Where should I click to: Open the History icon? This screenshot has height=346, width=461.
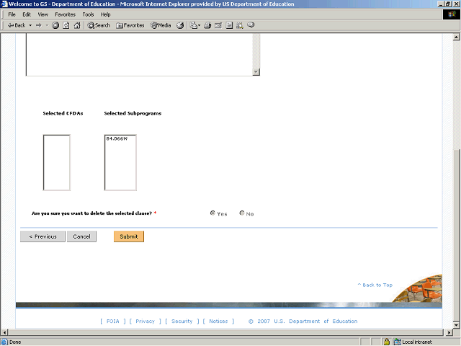(180, 26)
